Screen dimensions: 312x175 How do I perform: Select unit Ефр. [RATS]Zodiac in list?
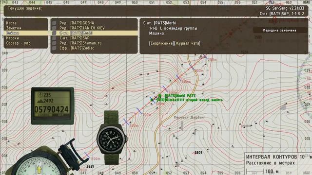(94, 48)
